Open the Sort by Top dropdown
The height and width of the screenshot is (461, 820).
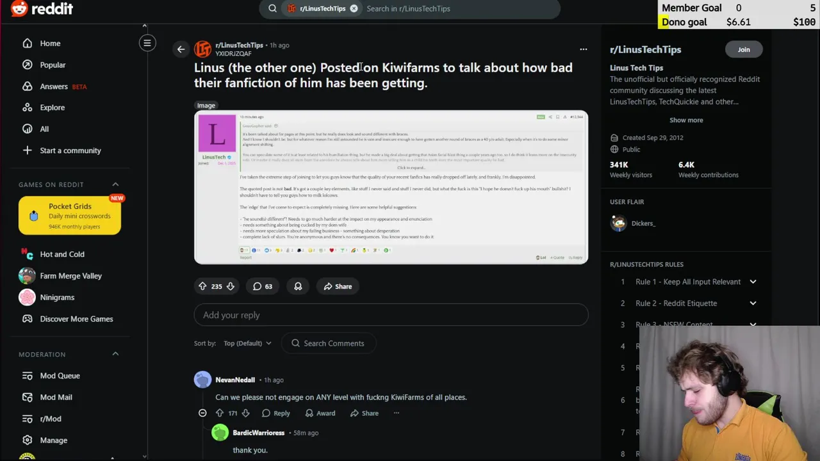coord(247,343)
